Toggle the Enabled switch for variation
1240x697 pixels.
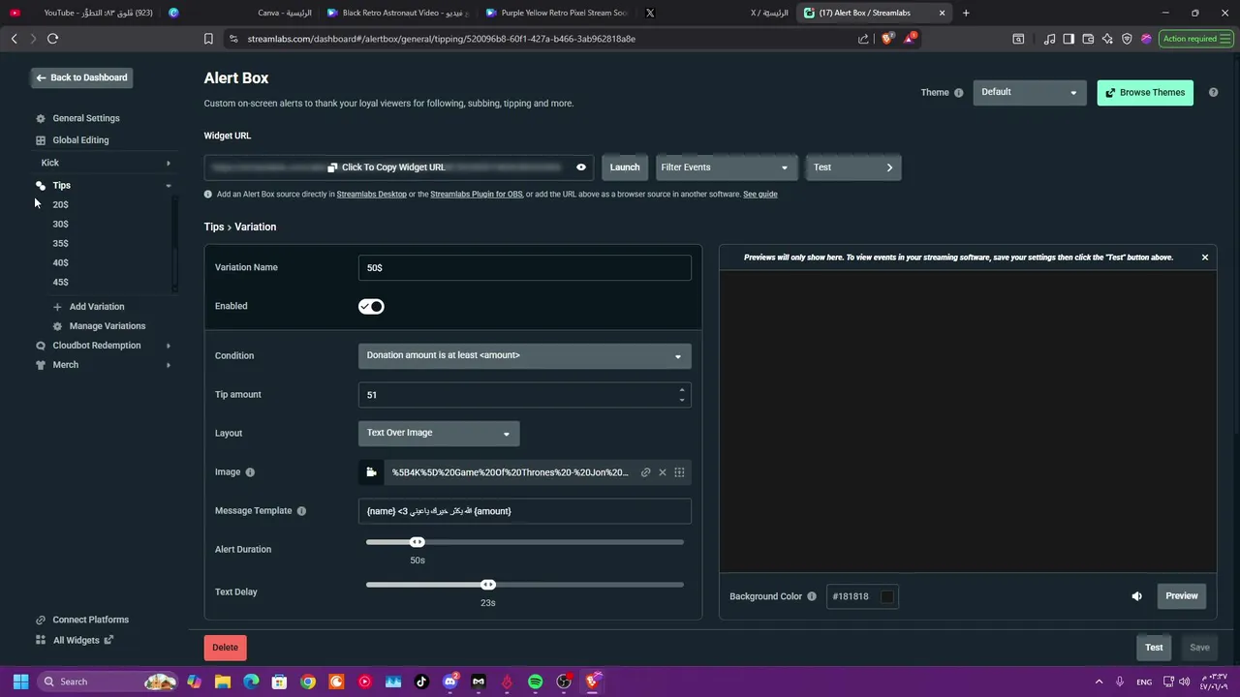tap(371, 307)
